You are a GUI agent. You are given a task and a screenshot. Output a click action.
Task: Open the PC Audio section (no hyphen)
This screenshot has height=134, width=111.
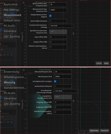click(9, 26)
